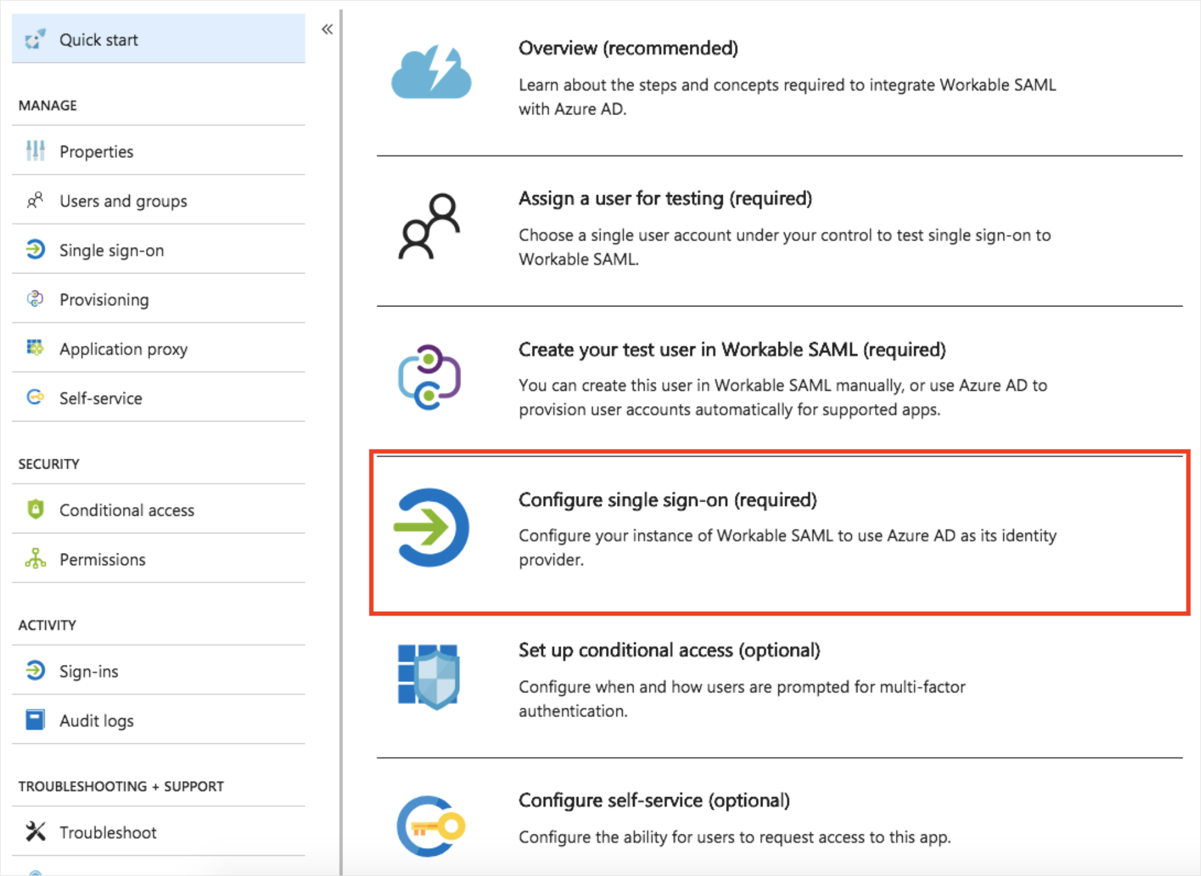Image resolution: width=1201 pixels, height=876 pixels.
Task: Select Troubleshoot under Troubleshooting + Support
Action: [x=158, y=832]
